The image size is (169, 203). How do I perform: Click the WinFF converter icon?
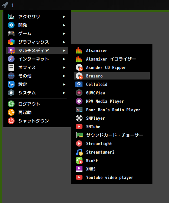(79, 160)
